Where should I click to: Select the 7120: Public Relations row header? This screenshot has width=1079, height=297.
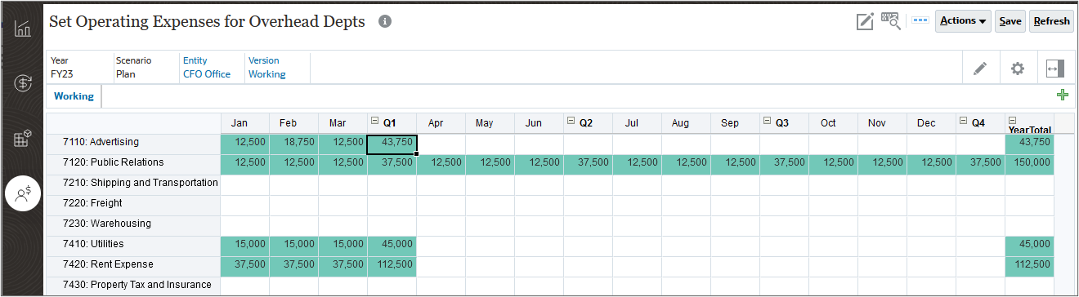(133, 165)
